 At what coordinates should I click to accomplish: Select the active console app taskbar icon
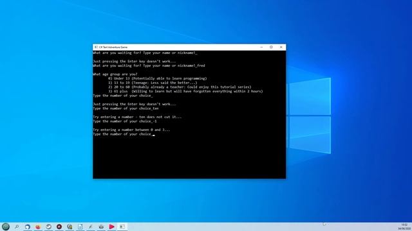pos(122,227)
